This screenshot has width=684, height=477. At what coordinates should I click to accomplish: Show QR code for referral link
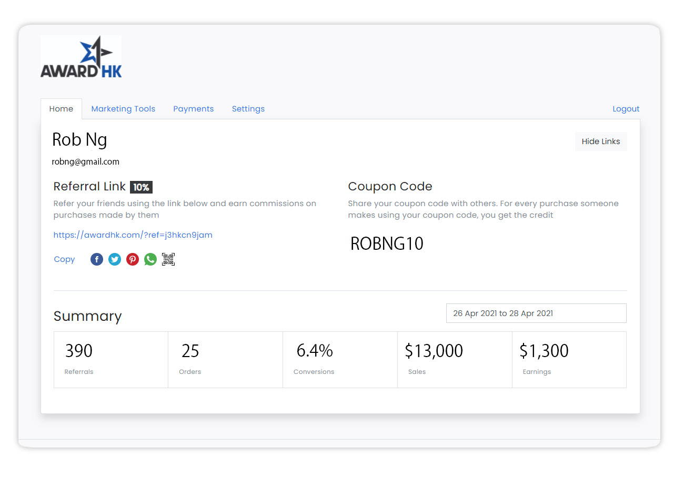click(x=168, y=259)
